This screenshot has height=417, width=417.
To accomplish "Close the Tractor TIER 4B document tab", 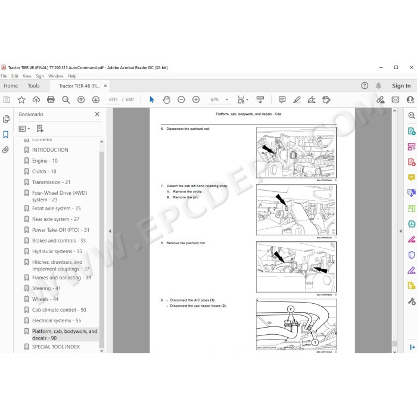I will tap(105, 86).
